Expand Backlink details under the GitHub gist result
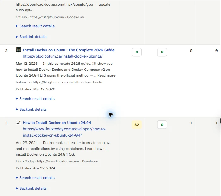The image size is (221, 196). point(31,37)
